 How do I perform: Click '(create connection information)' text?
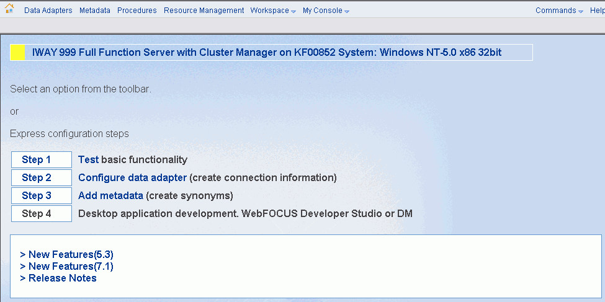[x=263, y=178]
